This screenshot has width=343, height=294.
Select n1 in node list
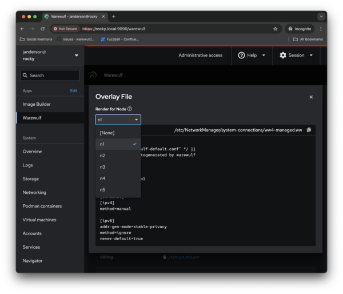[x=118, y=144]
